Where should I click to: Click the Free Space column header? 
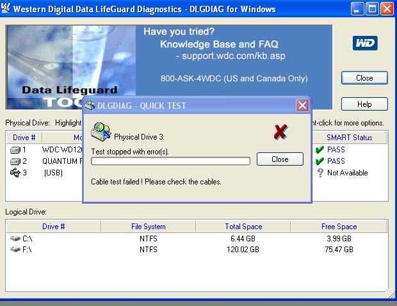click(339, 227)
